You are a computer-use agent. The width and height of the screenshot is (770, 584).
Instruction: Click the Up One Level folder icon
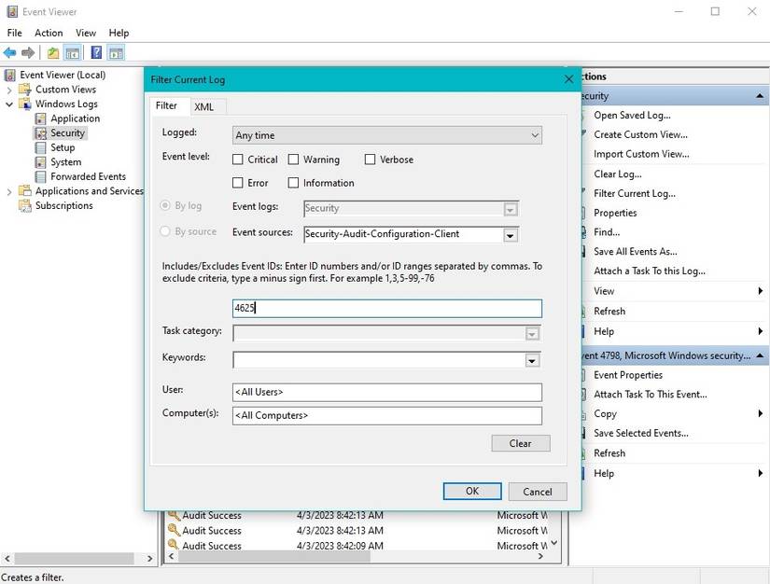[x=53, y=53]
